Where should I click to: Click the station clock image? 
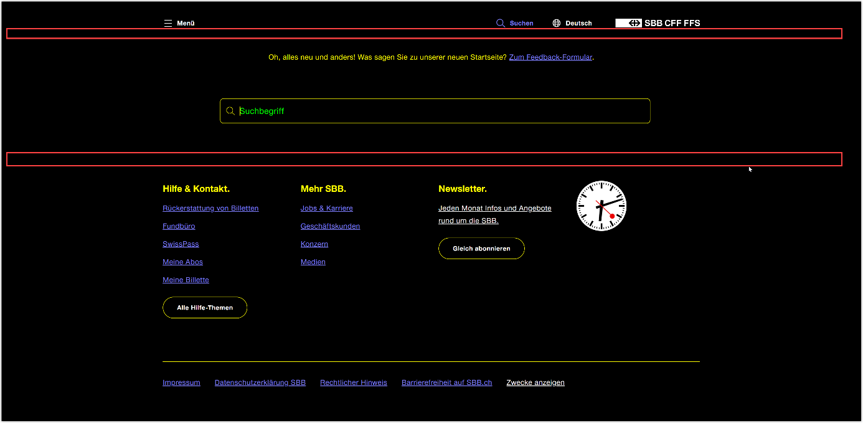click(x=601, y=206)
